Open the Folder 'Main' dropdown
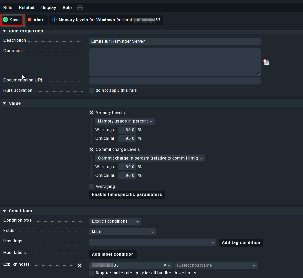Screen dimensions: 303x278 (x=122, y=232)
